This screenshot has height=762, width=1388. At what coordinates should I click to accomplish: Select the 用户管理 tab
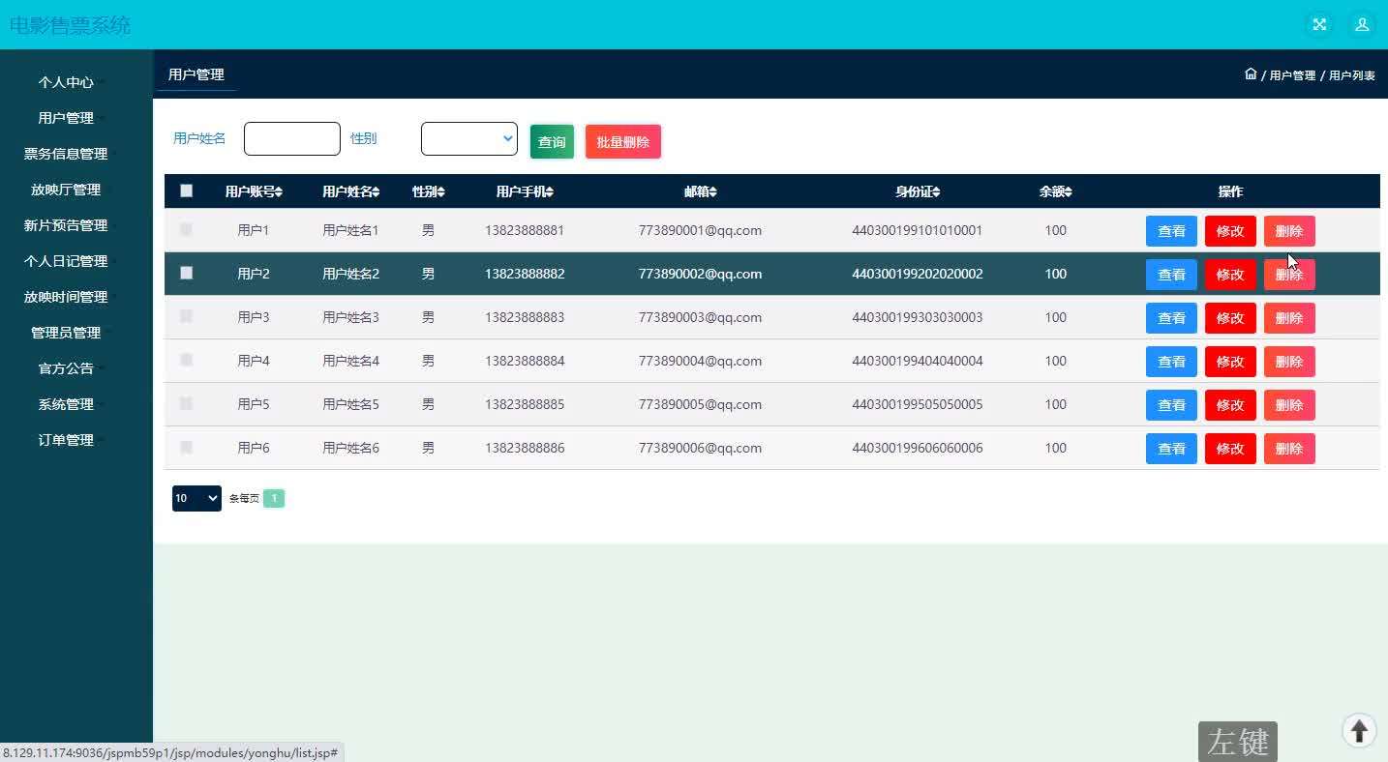(196, 74)
